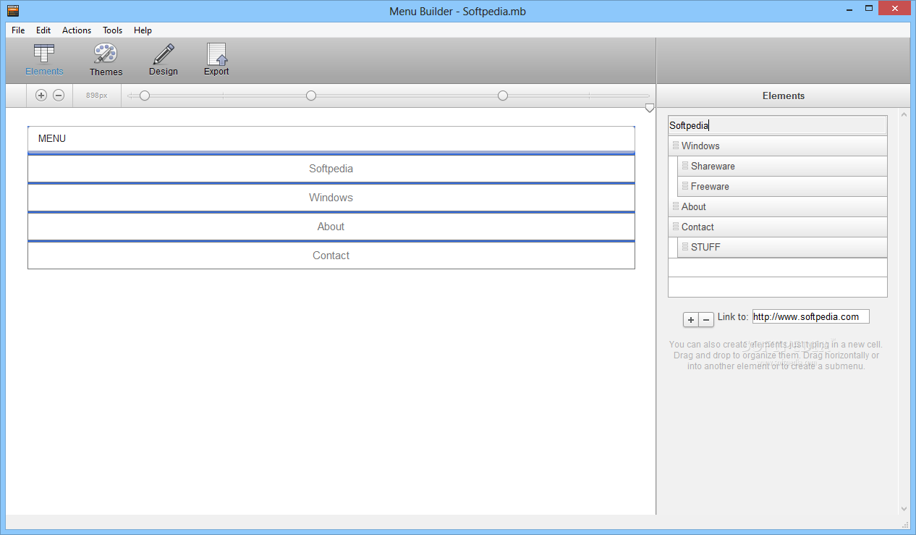Click the Export toolbar icon
This screenshot has height=535, width=916.
coord(216,60)
